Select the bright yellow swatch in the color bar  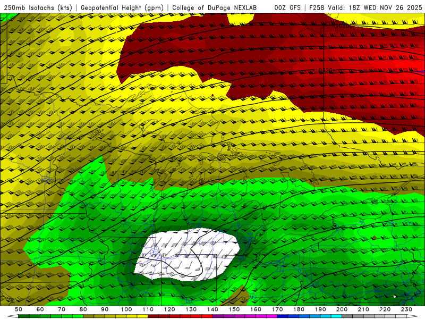(x=142, y=316)
